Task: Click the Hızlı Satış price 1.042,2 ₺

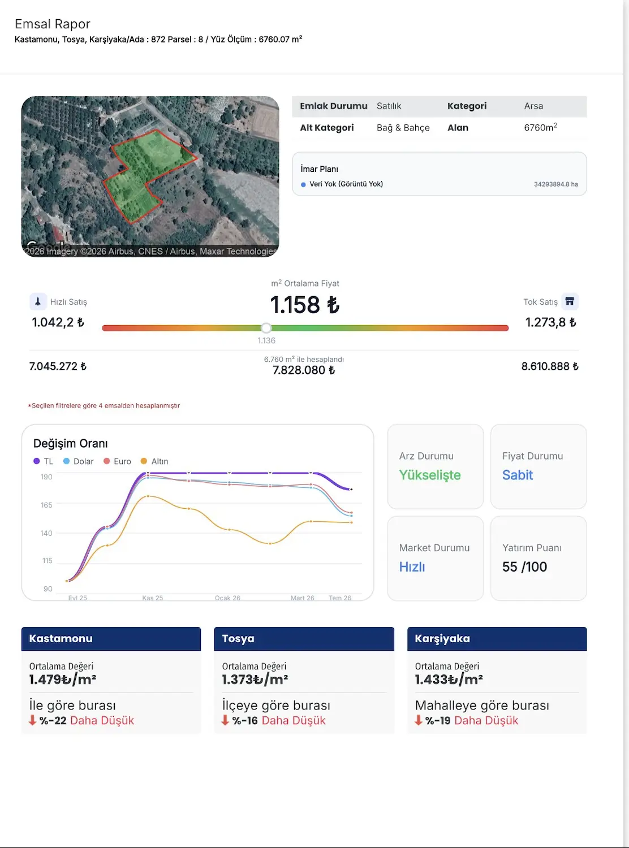Action: click(58, 322)
